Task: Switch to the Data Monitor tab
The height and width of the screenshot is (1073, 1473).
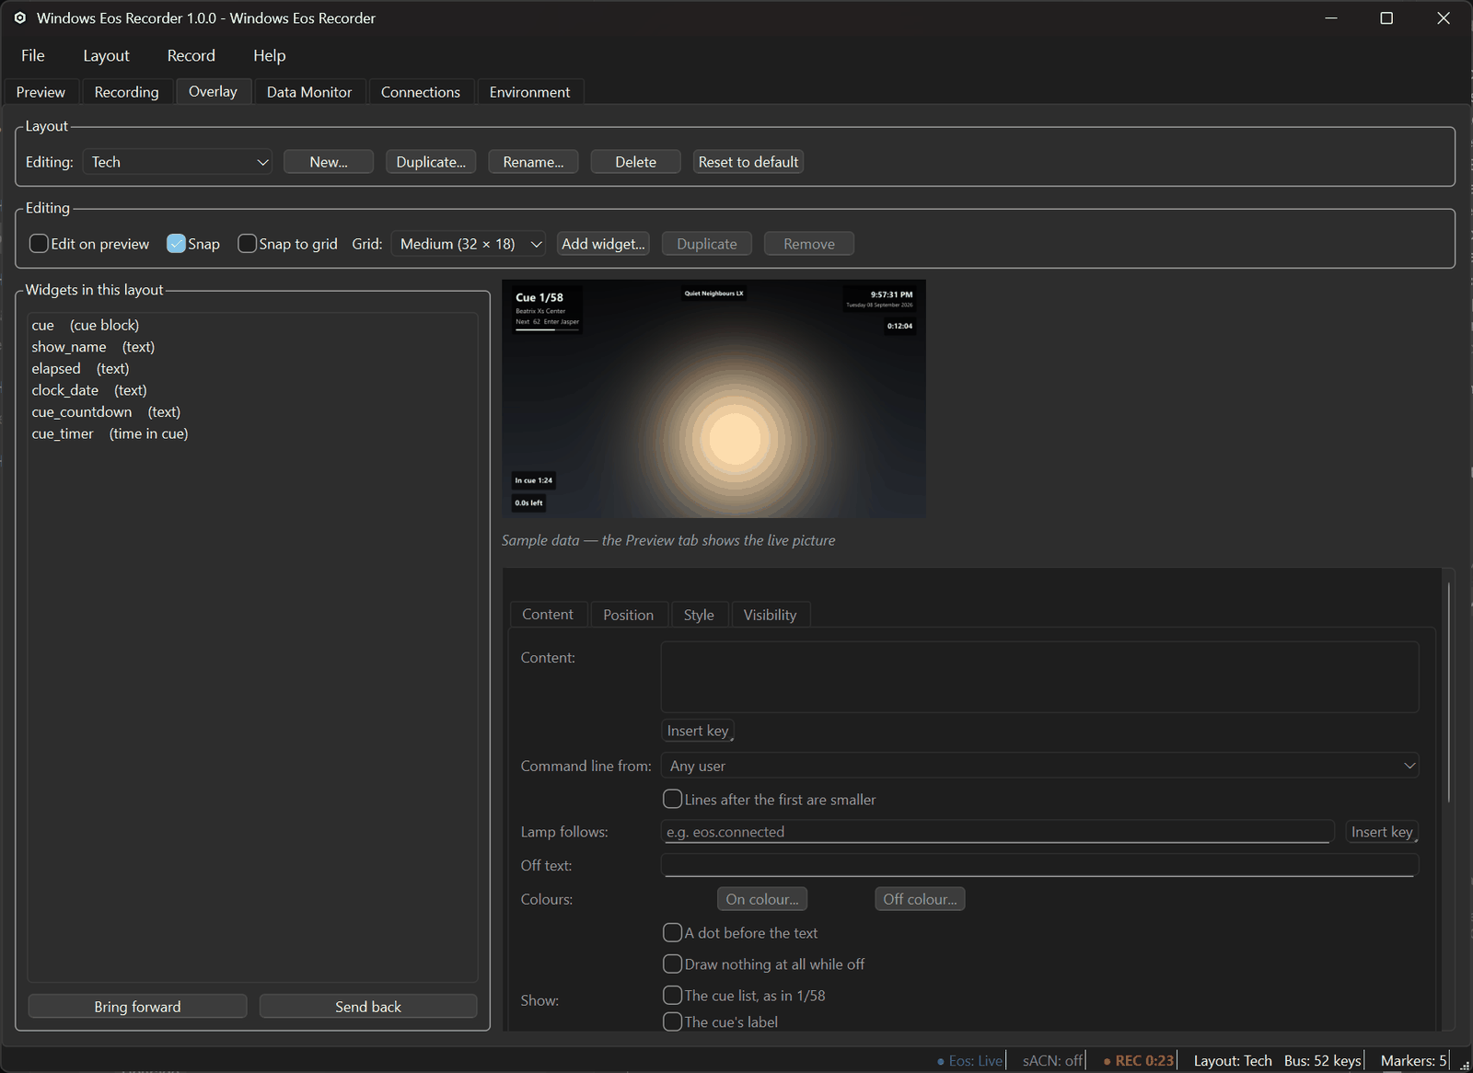Action: (x=309, y=92)
